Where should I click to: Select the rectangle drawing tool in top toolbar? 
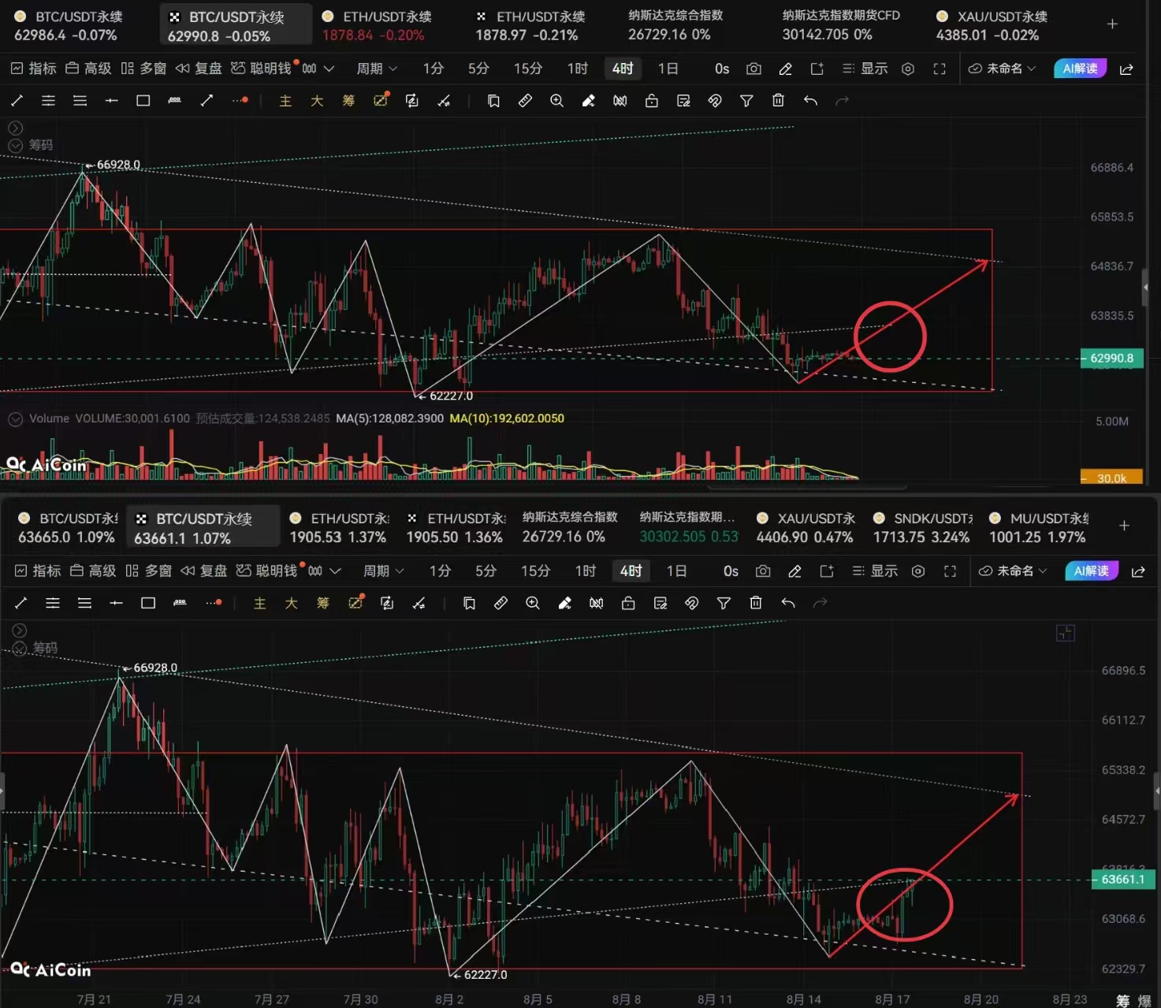[143, 100]
